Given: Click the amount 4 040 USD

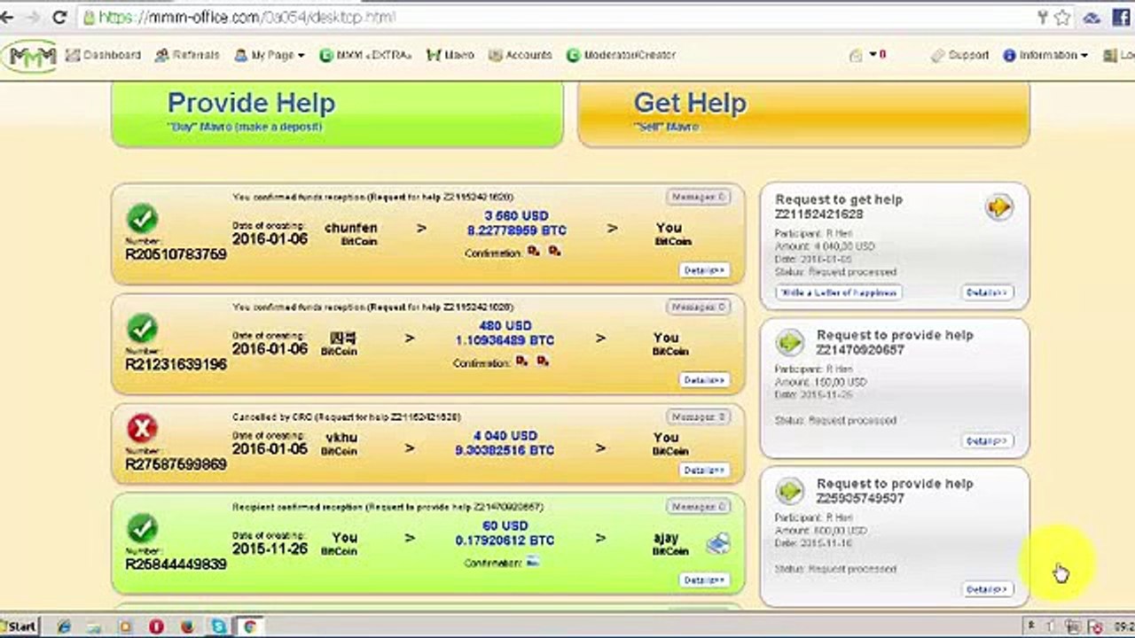Looking at the screenshot, I should 505,436.
